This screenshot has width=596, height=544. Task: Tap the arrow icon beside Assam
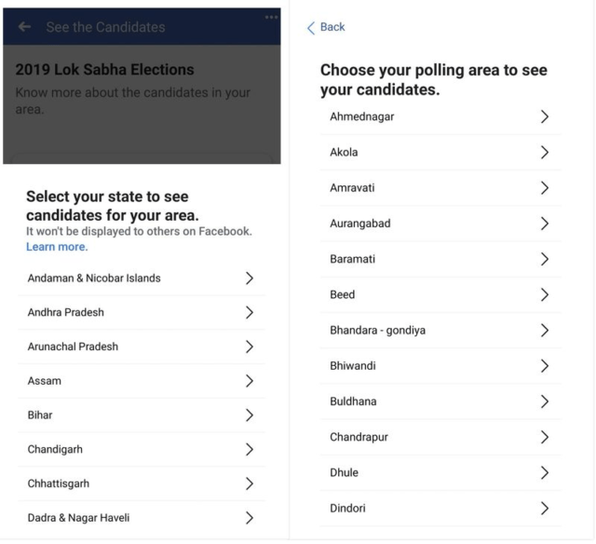click(x=249, y=381)
